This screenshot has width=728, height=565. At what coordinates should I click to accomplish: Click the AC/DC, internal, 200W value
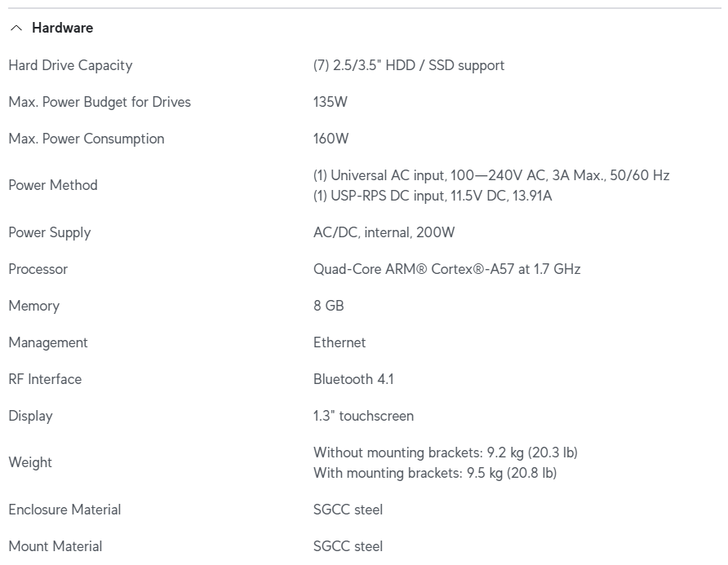point(384,232)
